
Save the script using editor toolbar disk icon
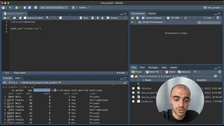coord(20,18)
